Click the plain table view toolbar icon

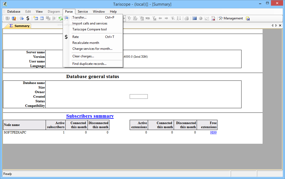[42, 18]
